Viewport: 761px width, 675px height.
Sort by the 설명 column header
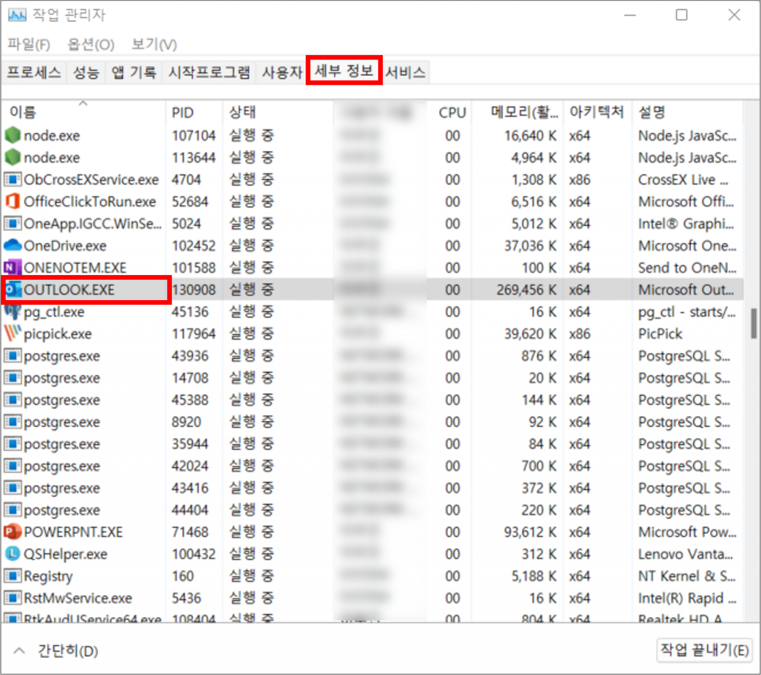point(687,112)
